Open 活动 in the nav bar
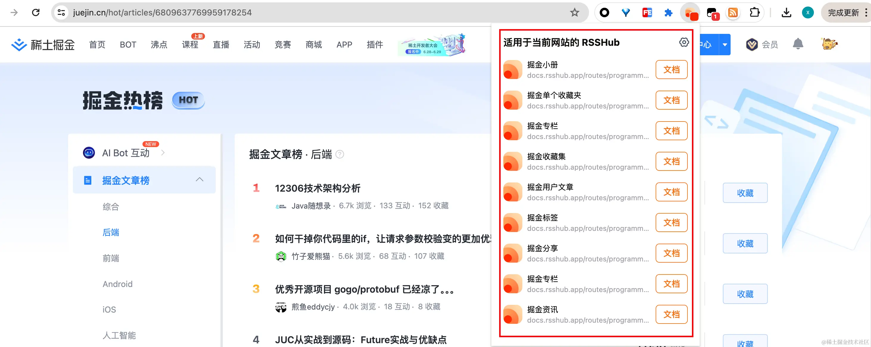Screen dimensions: 871x347 coord(252,44)
